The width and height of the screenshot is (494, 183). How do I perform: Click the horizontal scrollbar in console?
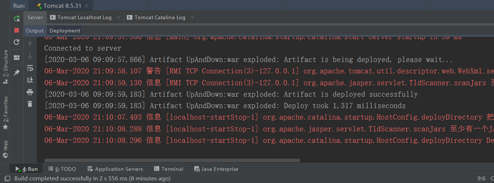point(172,160)
